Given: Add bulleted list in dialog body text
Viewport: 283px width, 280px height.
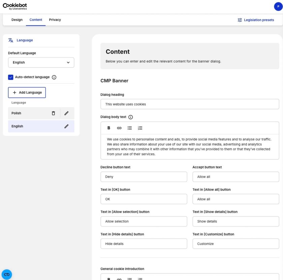Looking at the screenshot, I should (130, 128).
